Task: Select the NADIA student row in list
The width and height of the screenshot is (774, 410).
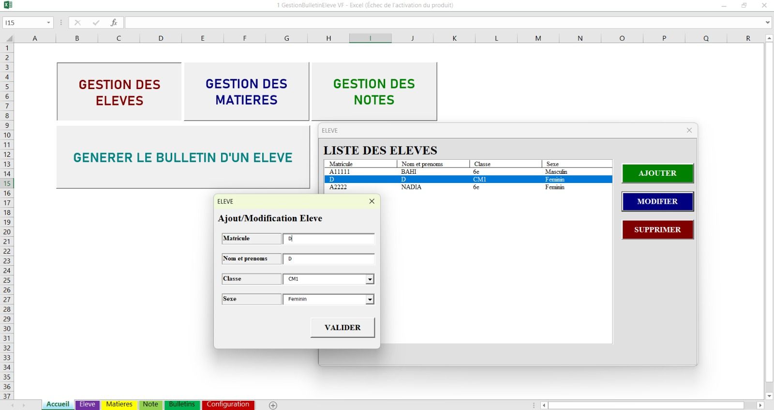Action: point(468,187)
